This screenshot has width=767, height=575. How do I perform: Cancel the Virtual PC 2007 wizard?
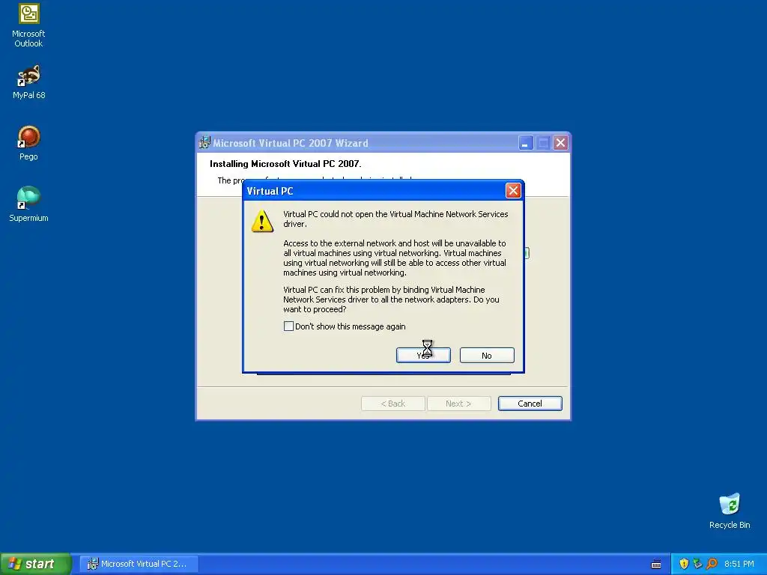(530, 404)
